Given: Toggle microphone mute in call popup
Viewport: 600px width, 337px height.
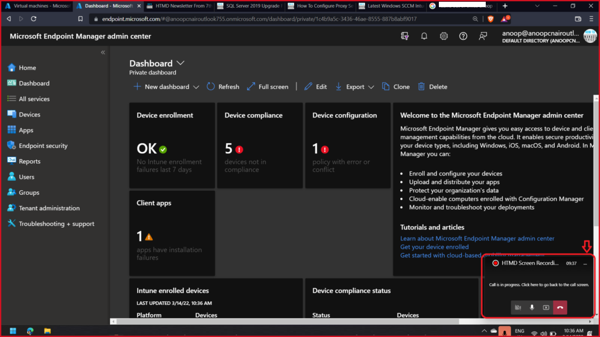Looking at the screenshot, I should [x=532, y=307].
